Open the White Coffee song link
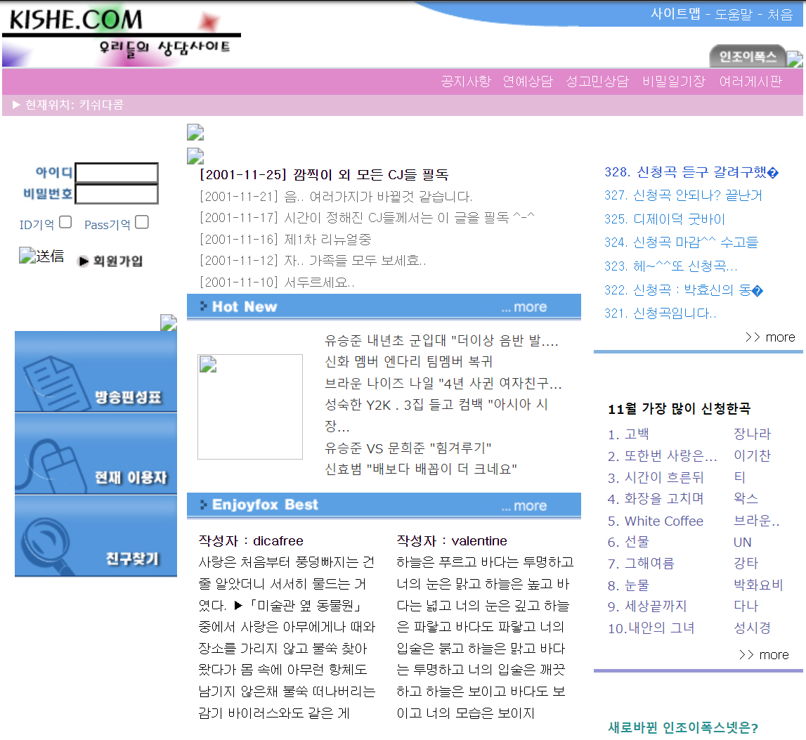Screen dimensions: 806x740 (x=663, y=521)
